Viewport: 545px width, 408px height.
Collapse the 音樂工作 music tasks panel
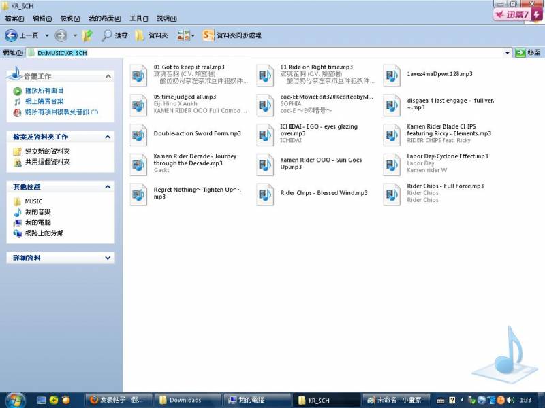click(x=107, y=76)
